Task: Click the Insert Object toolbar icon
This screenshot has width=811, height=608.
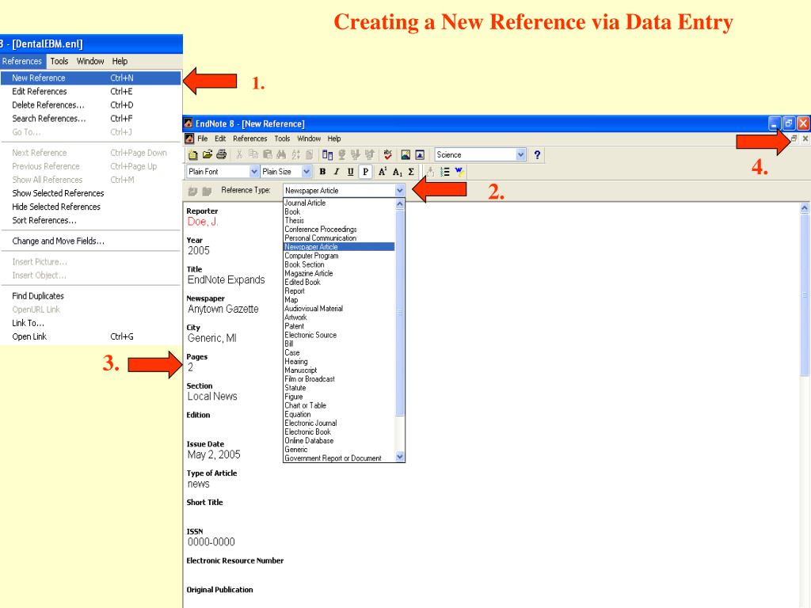Action: pos(420,154)
